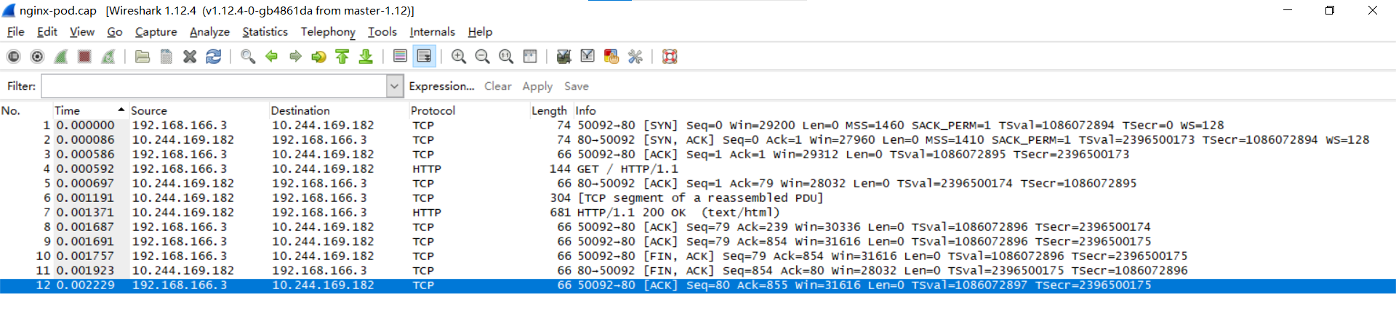
Task: Open a capture file (folder icon)
Action: pos(143,57)
